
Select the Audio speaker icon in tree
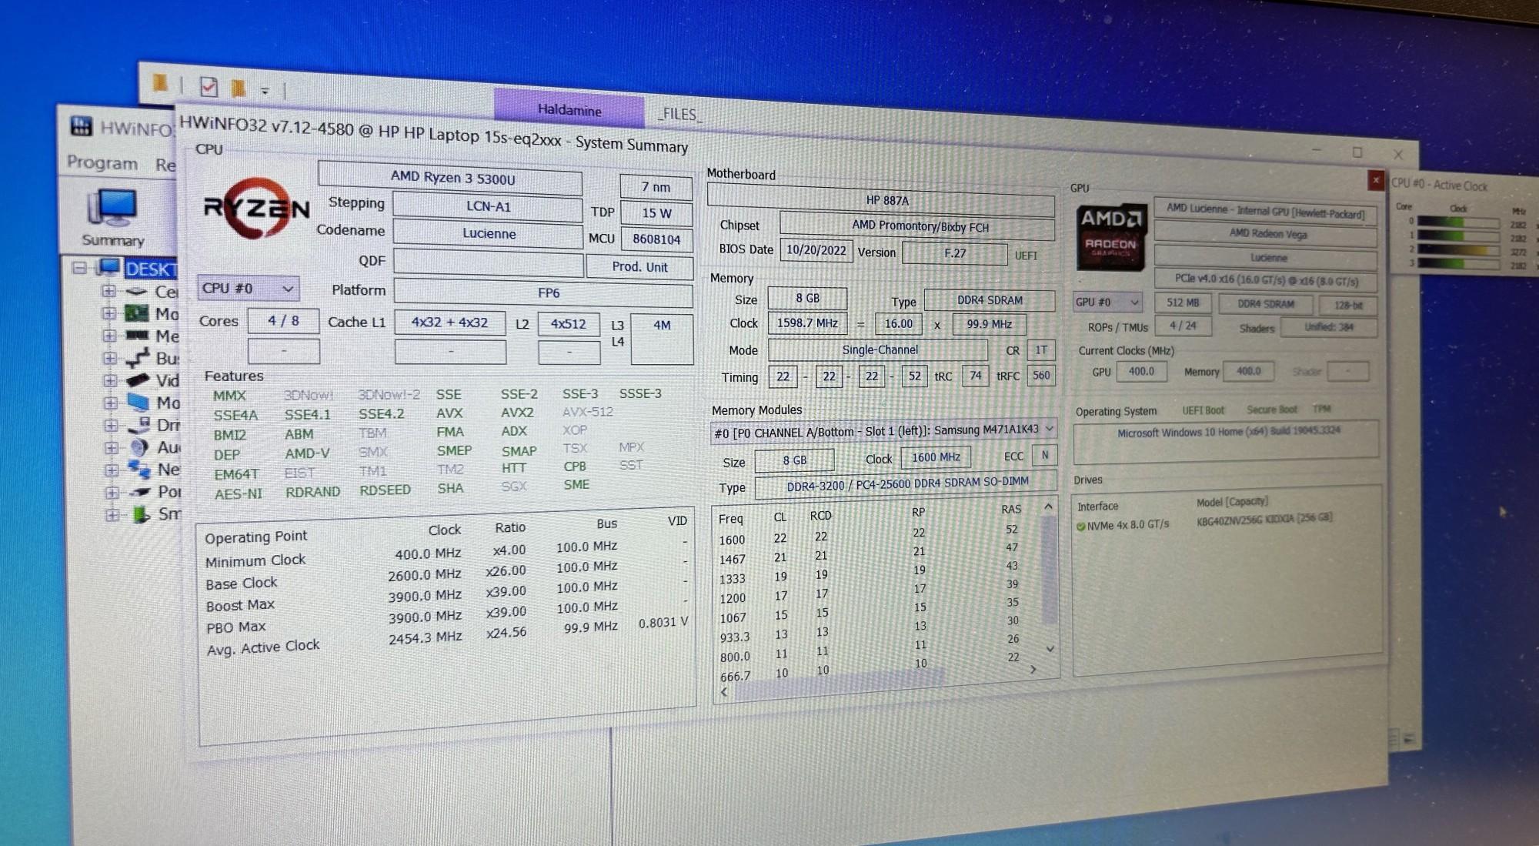[x=139, y=446]
